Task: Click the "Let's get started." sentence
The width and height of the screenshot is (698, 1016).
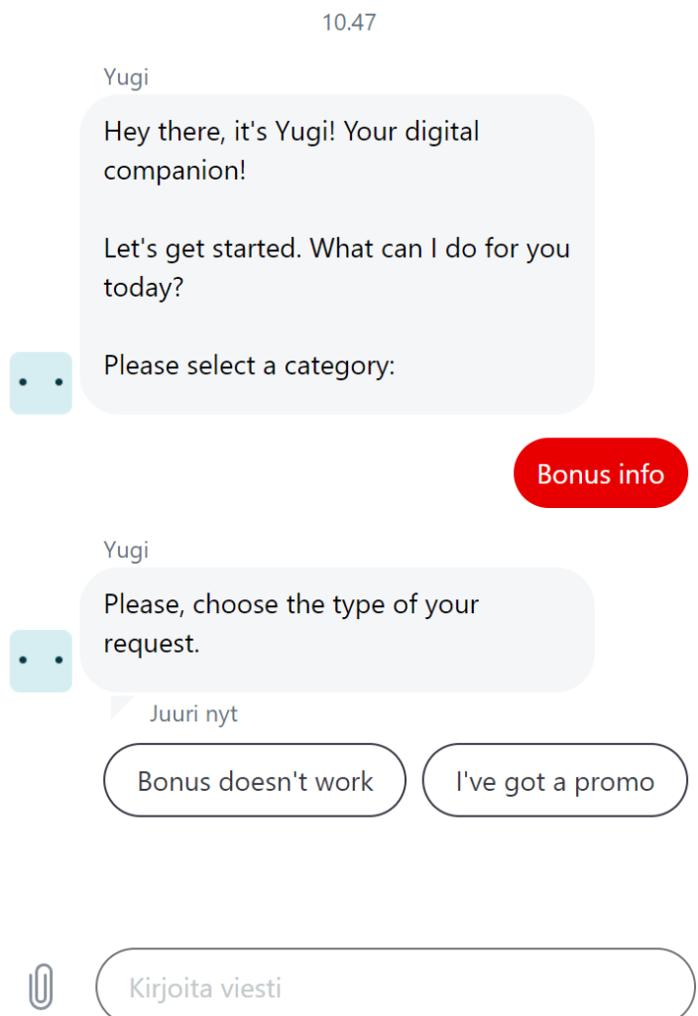Action: click(202, 248)
